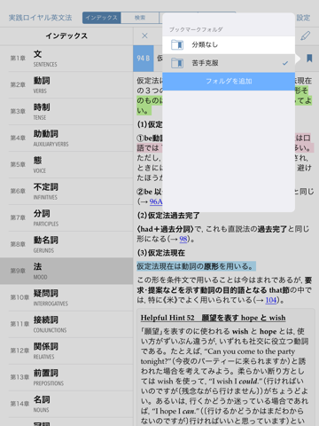Tap the (2)仮定法過去完了 heading

tap(168, 216)
